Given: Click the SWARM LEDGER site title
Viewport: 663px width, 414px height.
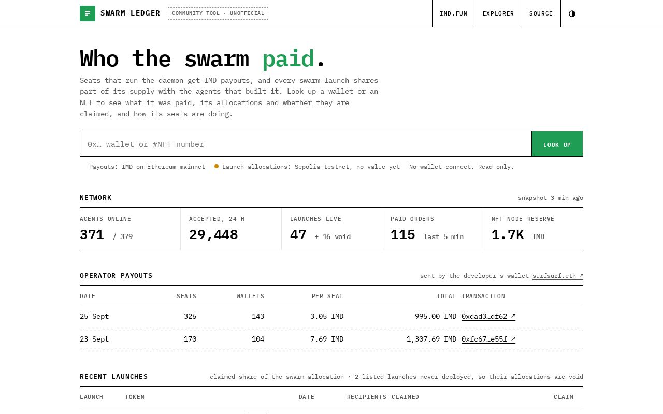Looking at the screenshot, I should (131, 13).
